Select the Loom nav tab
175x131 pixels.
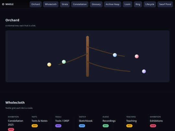[x=127, y=4]
